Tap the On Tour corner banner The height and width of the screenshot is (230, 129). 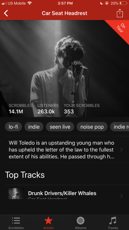coord(120,28)
